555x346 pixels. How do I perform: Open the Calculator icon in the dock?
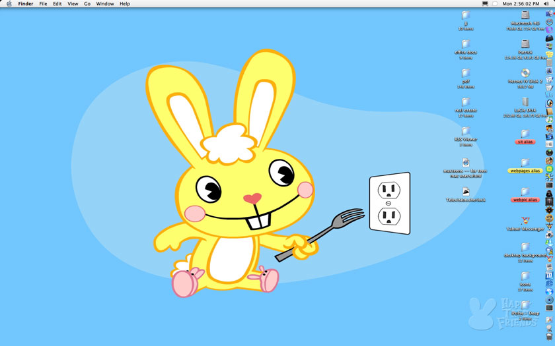click(549, 63)
